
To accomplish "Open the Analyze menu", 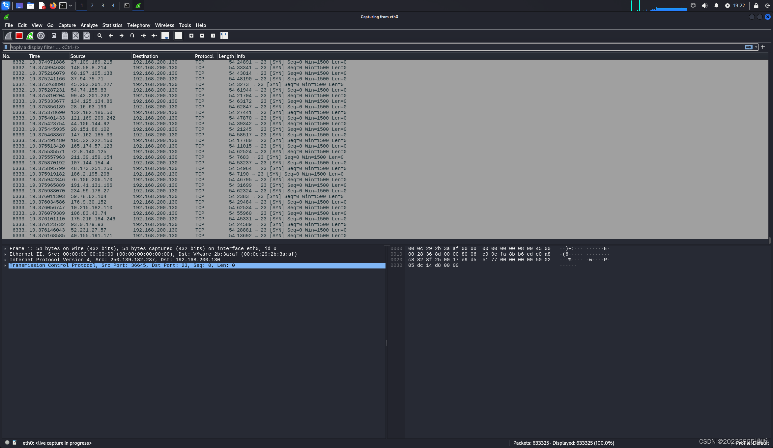I will [x=89, y=25].
